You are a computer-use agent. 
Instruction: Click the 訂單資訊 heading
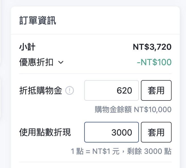pyautogui.click(x=38, y=21)
